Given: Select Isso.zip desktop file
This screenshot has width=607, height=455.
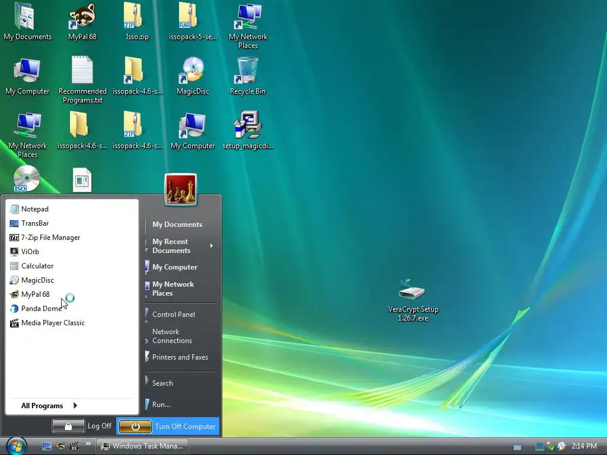Looking at the screenshot, I should click(137, 22).
